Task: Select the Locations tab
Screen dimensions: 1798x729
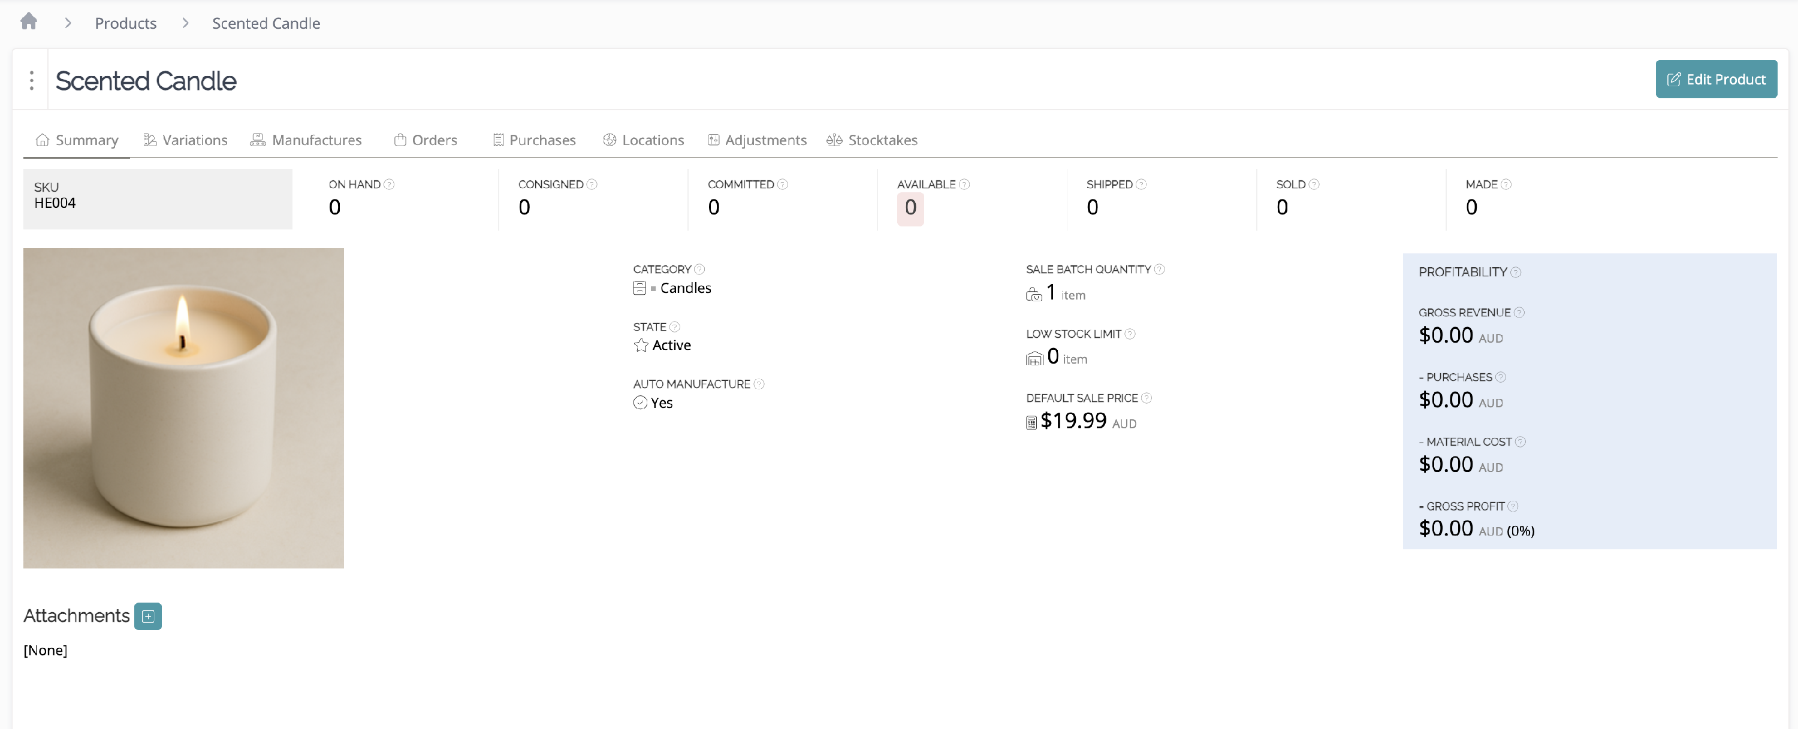Action: pos(643,140)
